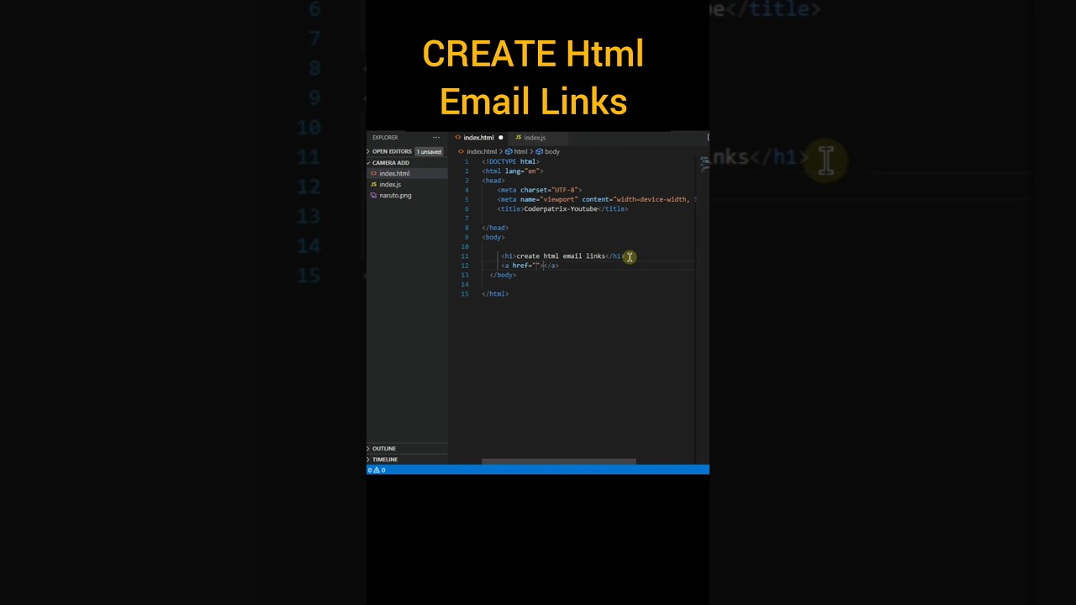The height and width of the screenshot is (605, 1076).
Task: Click the editor horizontal scrollbar
Action: (x=559, y=461)
